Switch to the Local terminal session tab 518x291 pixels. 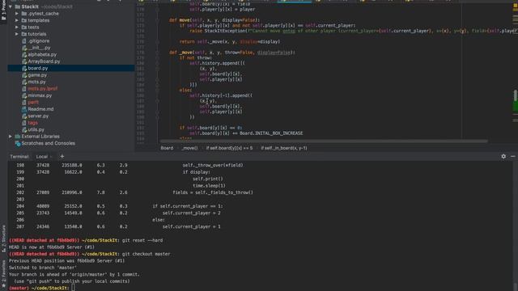[x=41, y=156]
